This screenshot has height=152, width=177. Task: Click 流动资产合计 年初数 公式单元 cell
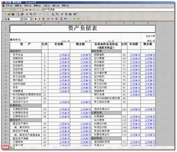[x=59, y=102]
